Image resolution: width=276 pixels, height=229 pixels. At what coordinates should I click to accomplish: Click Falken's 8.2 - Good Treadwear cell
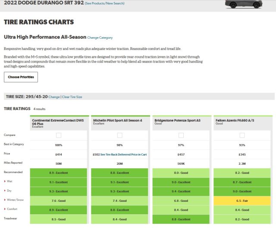[242, 220]
